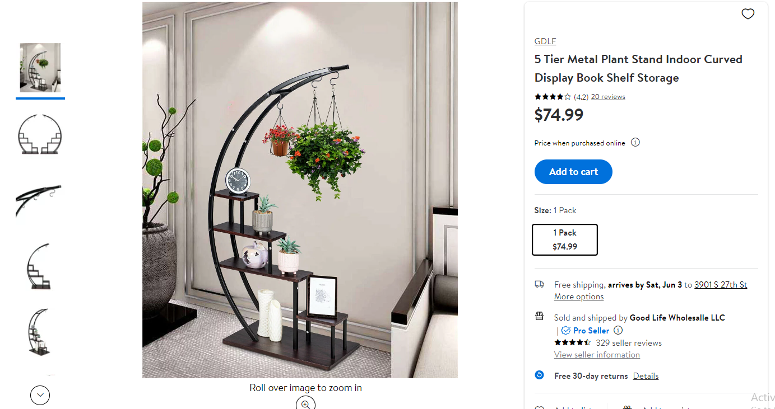Select the 1 Pack $74.99 size option
The image size is (775, 409).
565,239
